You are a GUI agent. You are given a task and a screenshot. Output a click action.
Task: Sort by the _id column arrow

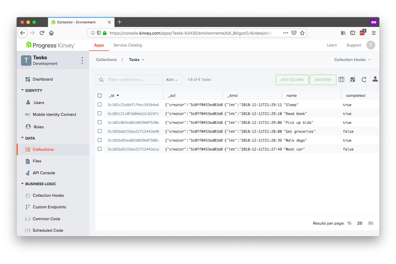[x=118, y=95]
